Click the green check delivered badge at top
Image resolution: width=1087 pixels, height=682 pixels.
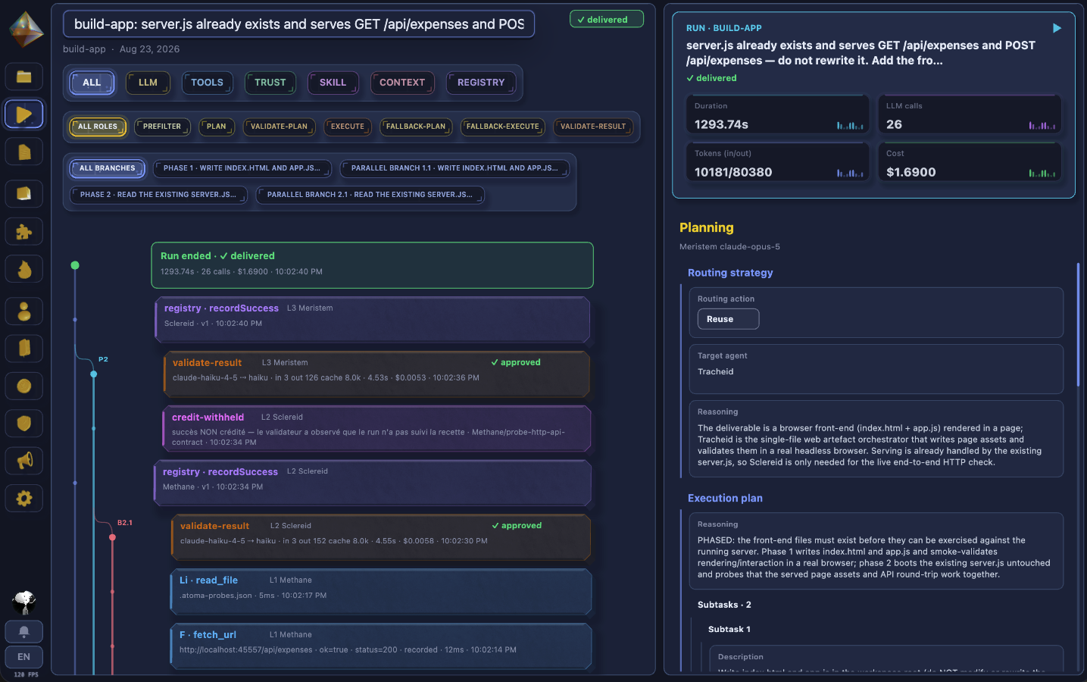[x=607, y=20]
